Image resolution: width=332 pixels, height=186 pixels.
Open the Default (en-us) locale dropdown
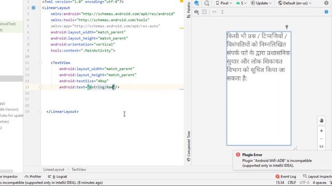tap(295, 3)
